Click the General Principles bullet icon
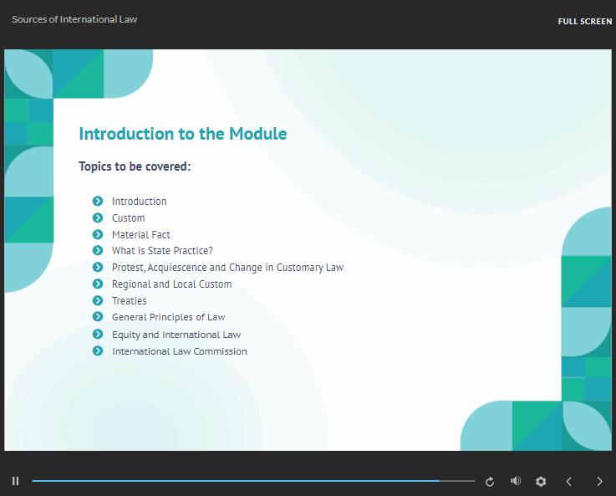 point(98,317)
